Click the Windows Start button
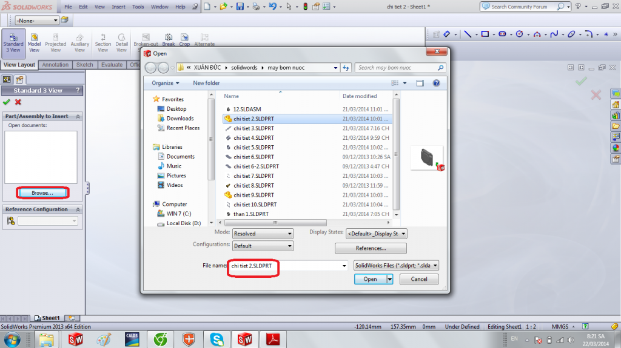 click(x=12, y=340)
